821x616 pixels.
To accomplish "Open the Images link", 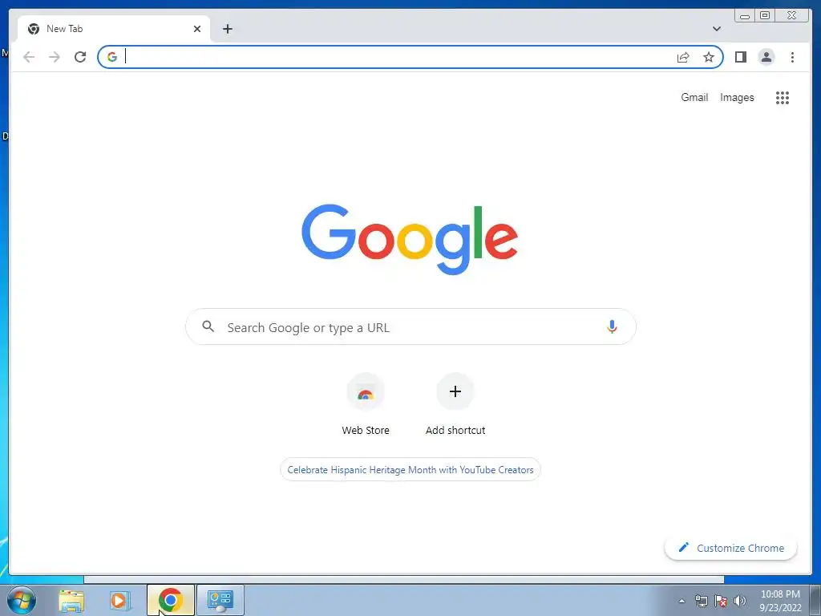I will pos(737,97).
